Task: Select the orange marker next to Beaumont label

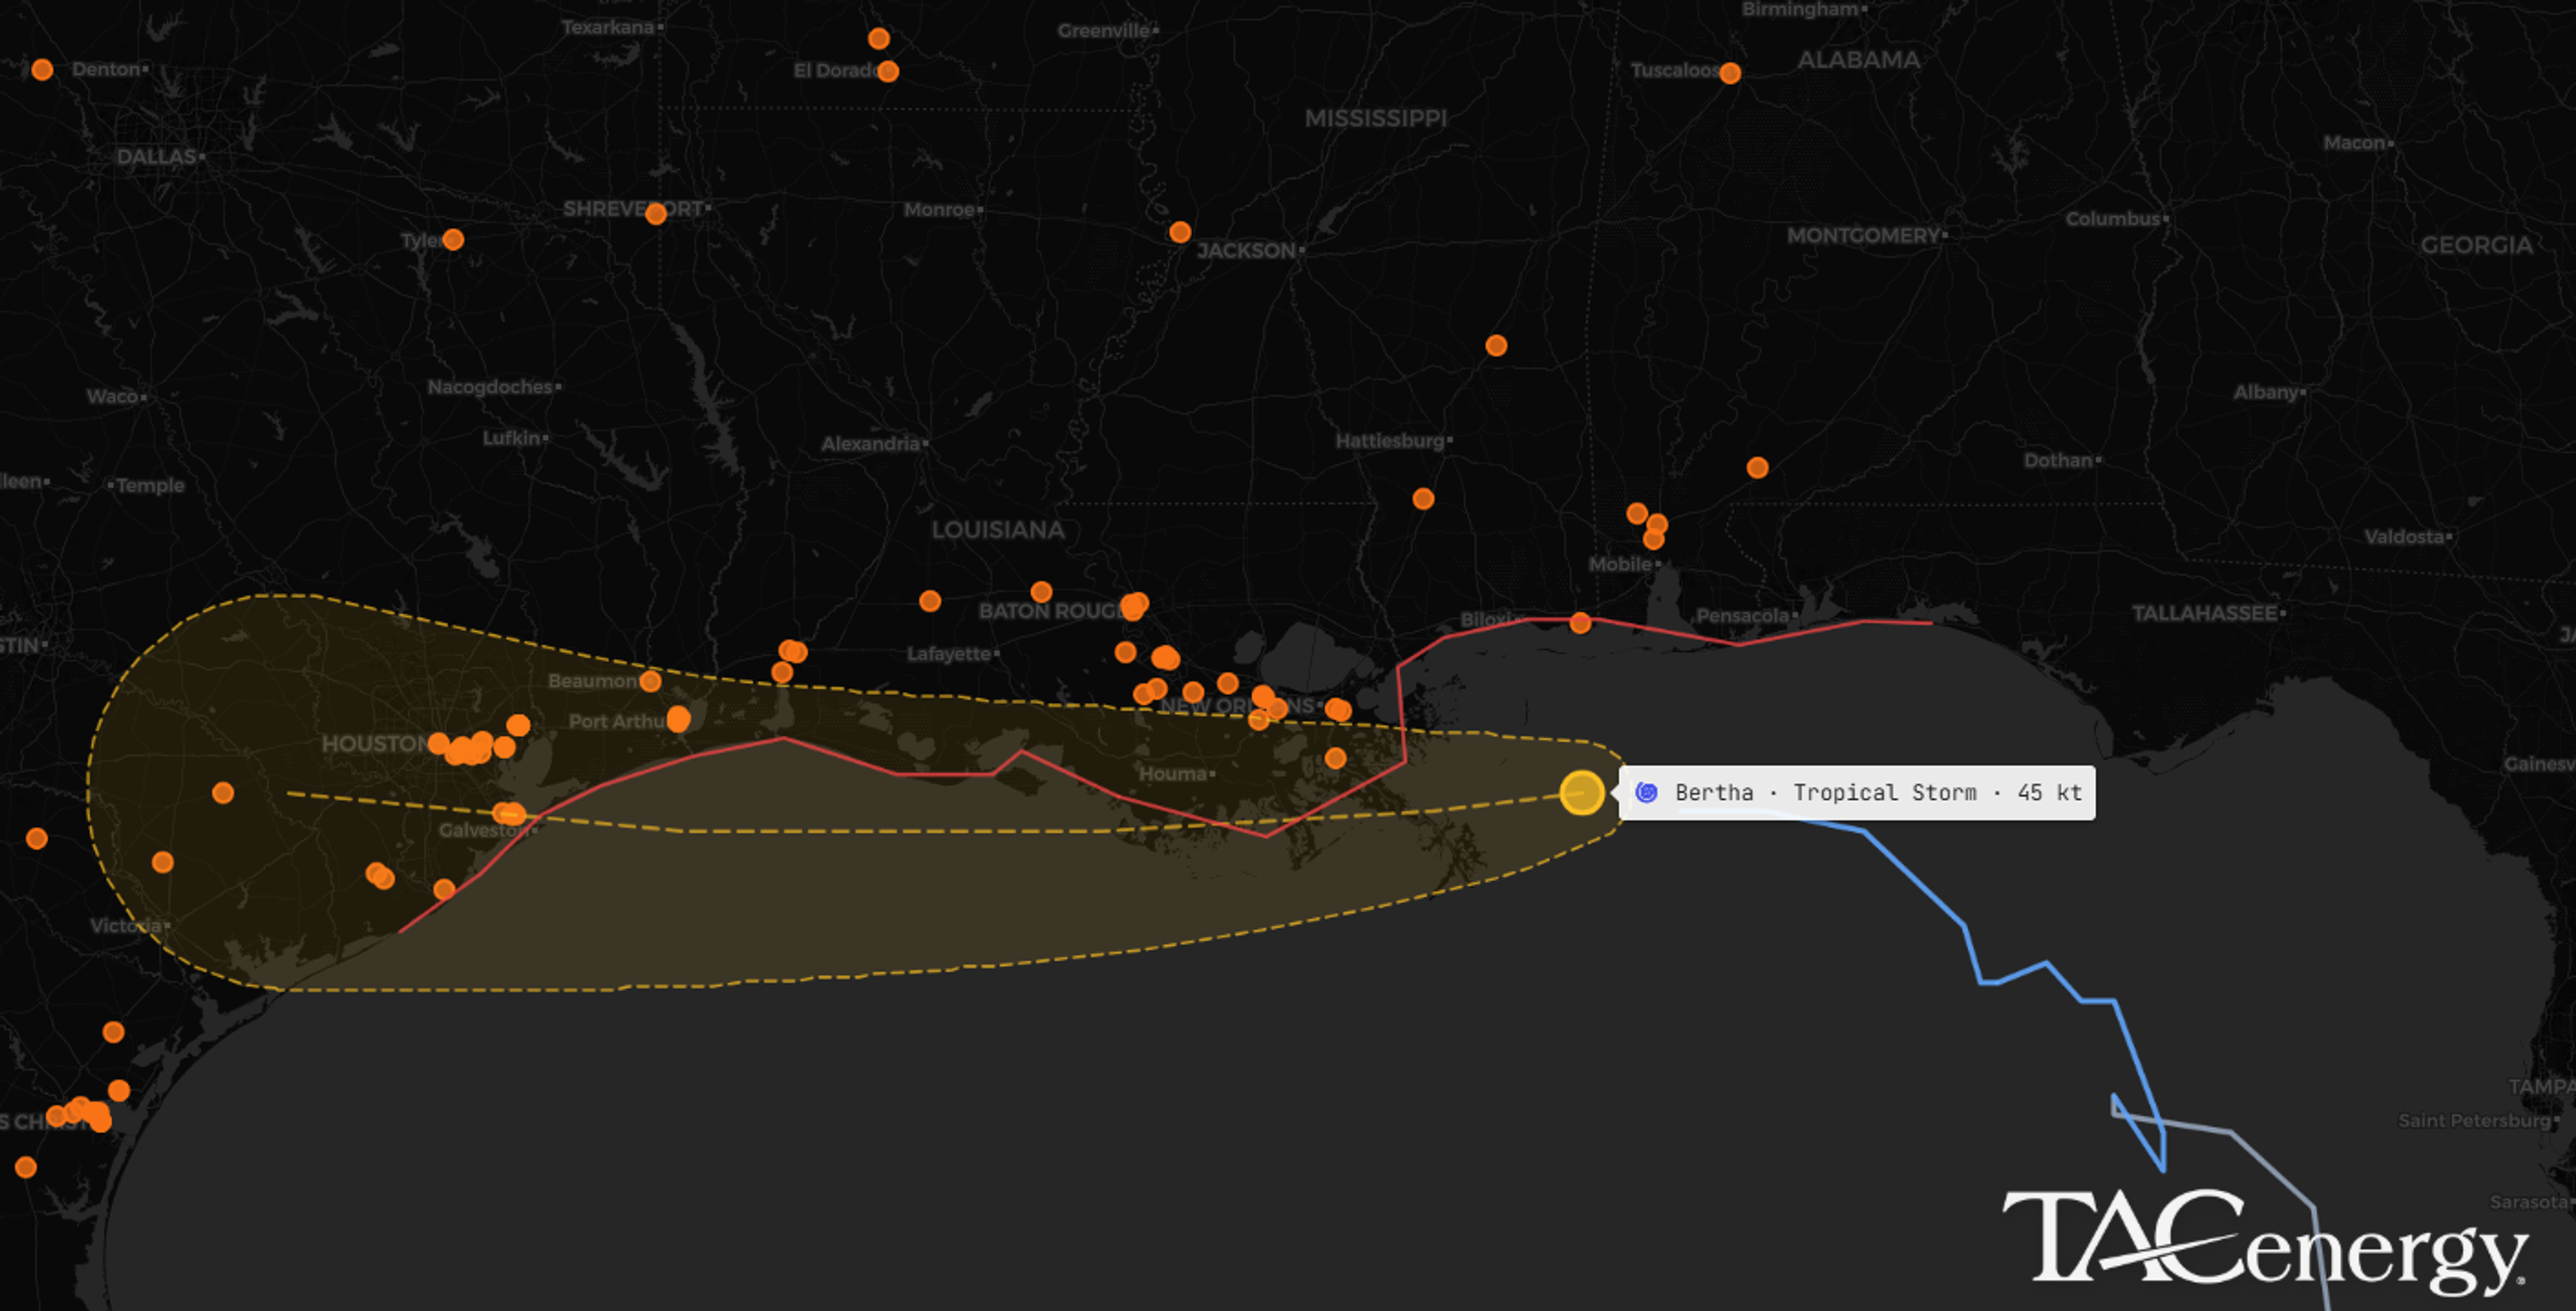Action: (650, 681)
